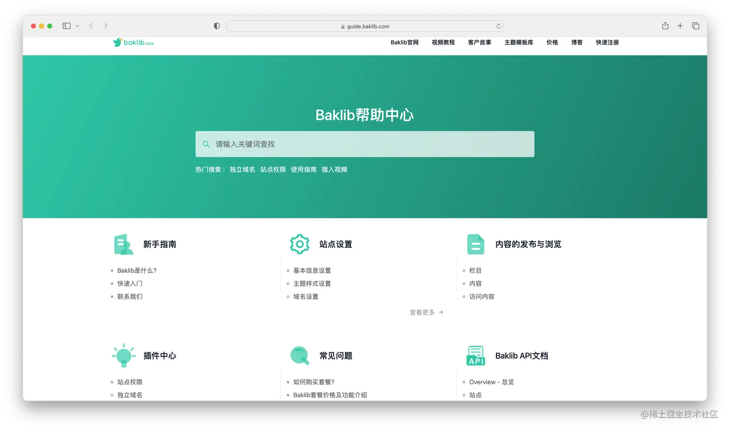Image resolution: width=730 pixels, height=431 pixels.
Task: Open the 主题模板库 nav item
Action: [519, 42]
